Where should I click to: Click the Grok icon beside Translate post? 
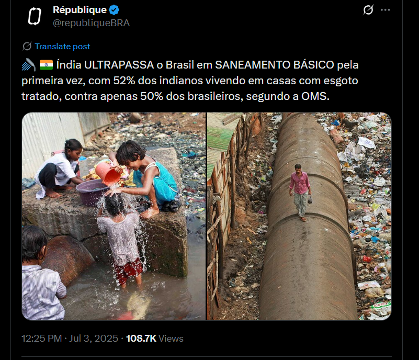point(27,46)
